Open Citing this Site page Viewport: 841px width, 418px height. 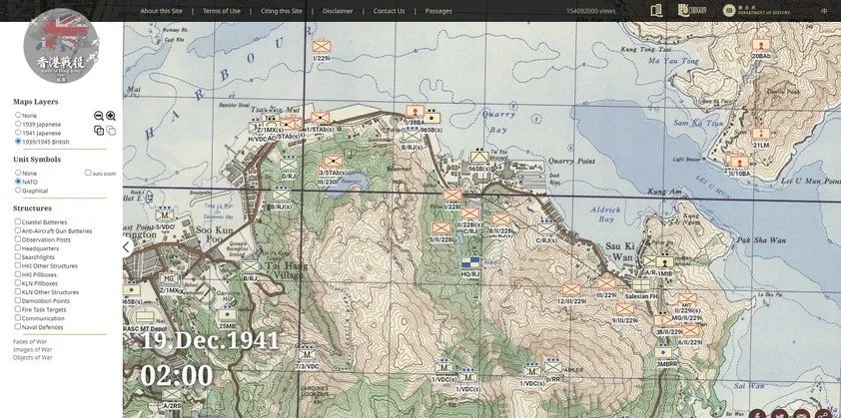[x=281, y=11]
